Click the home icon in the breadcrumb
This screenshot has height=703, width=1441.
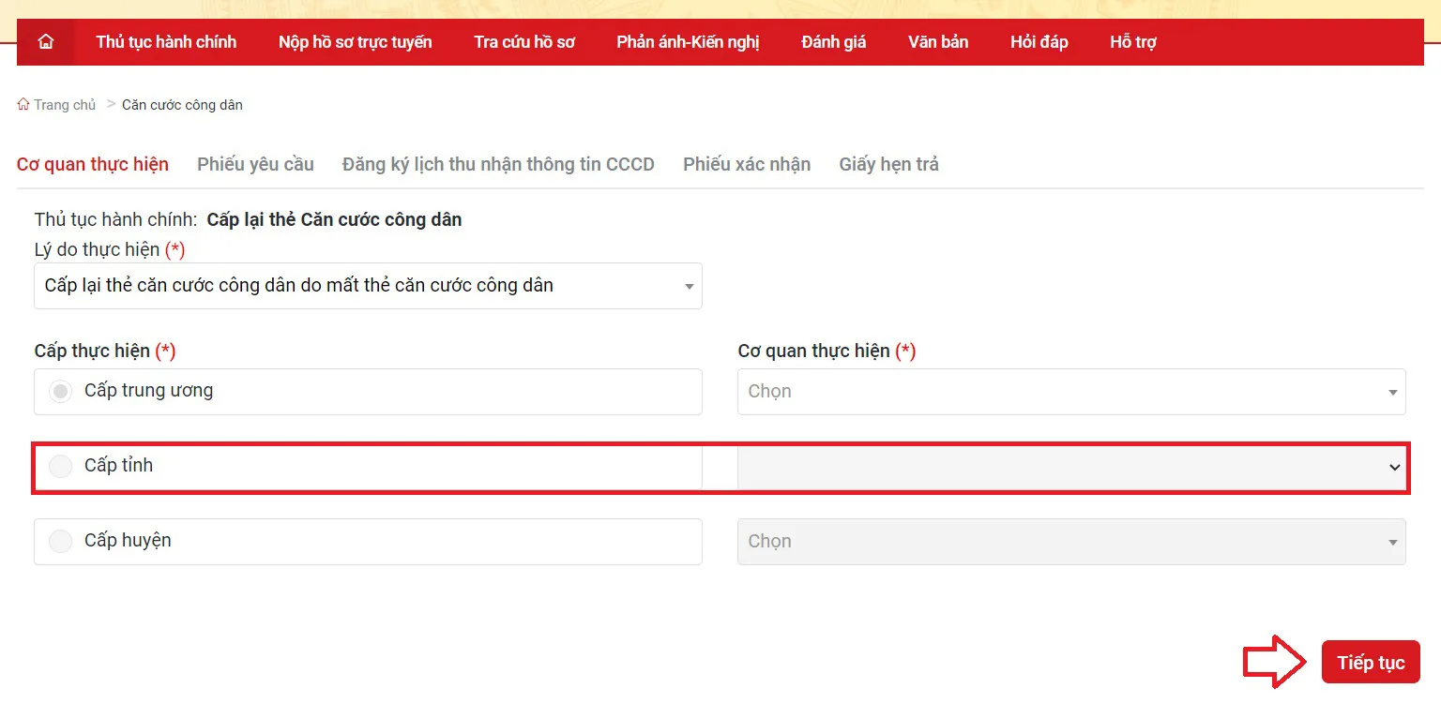tap(22, 104)
